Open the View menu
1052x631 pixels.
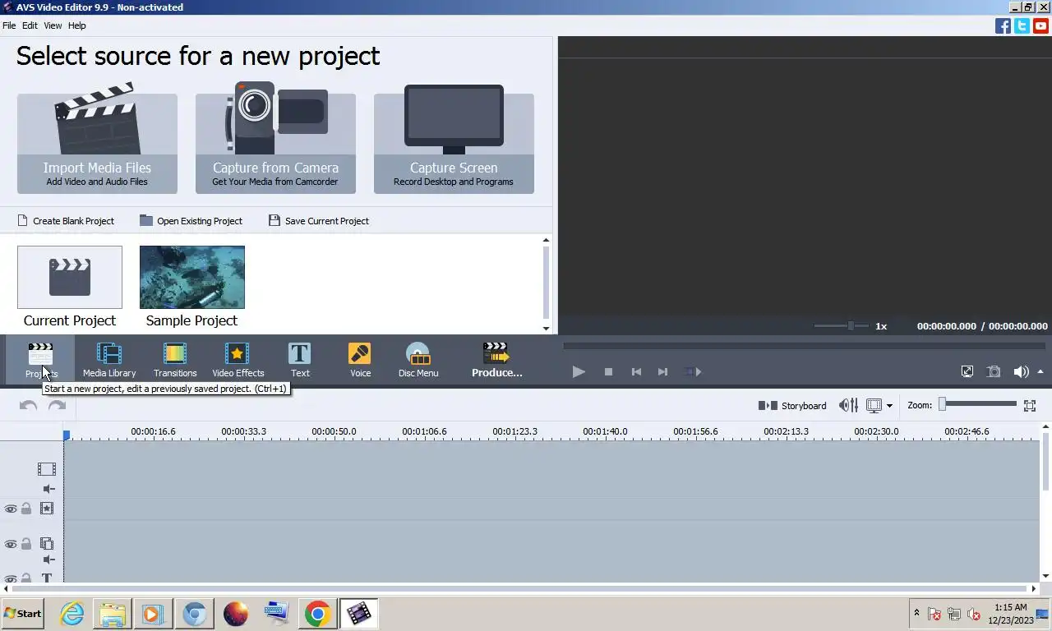[x=53, y=25]
